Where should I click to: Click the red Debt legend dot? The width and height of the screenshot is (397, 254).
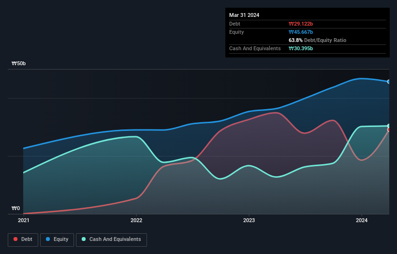coord(15,239)
